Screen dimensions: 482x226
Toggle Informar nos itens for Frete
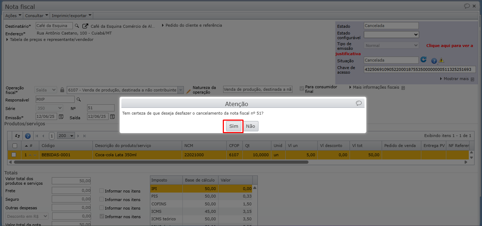(102, 191)
